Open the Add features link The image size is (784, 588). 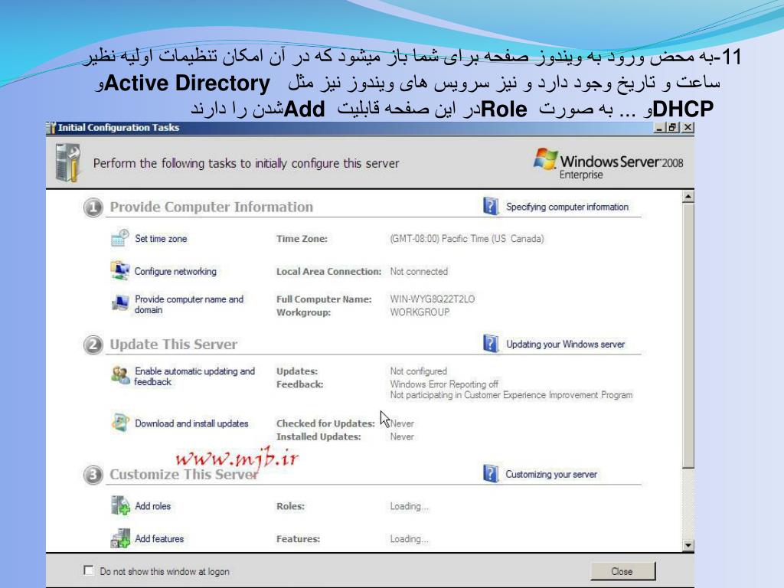159,538
